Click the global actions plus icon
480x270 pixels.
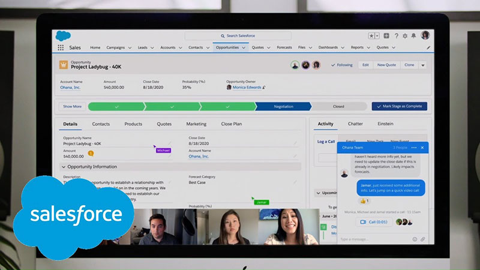386,36
